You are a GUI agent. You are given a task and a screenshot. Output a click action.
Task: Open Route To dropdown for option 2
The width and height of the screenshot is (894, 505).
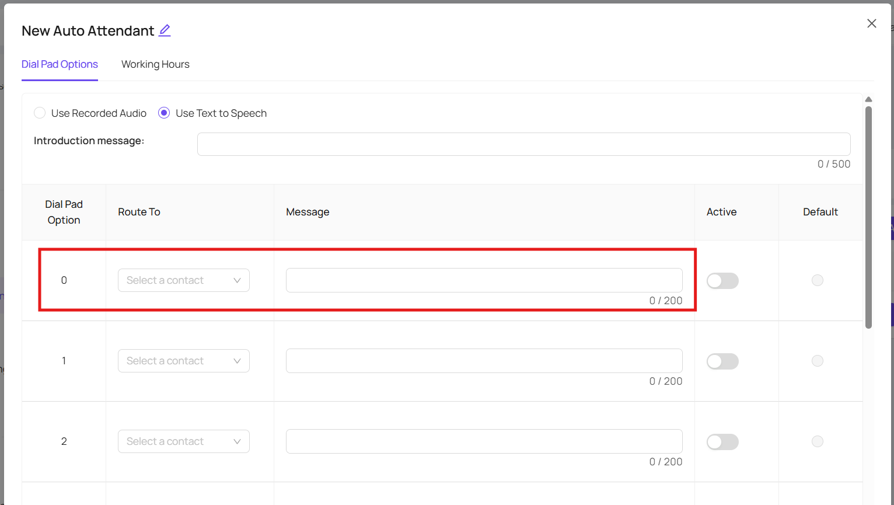point(184,441)
